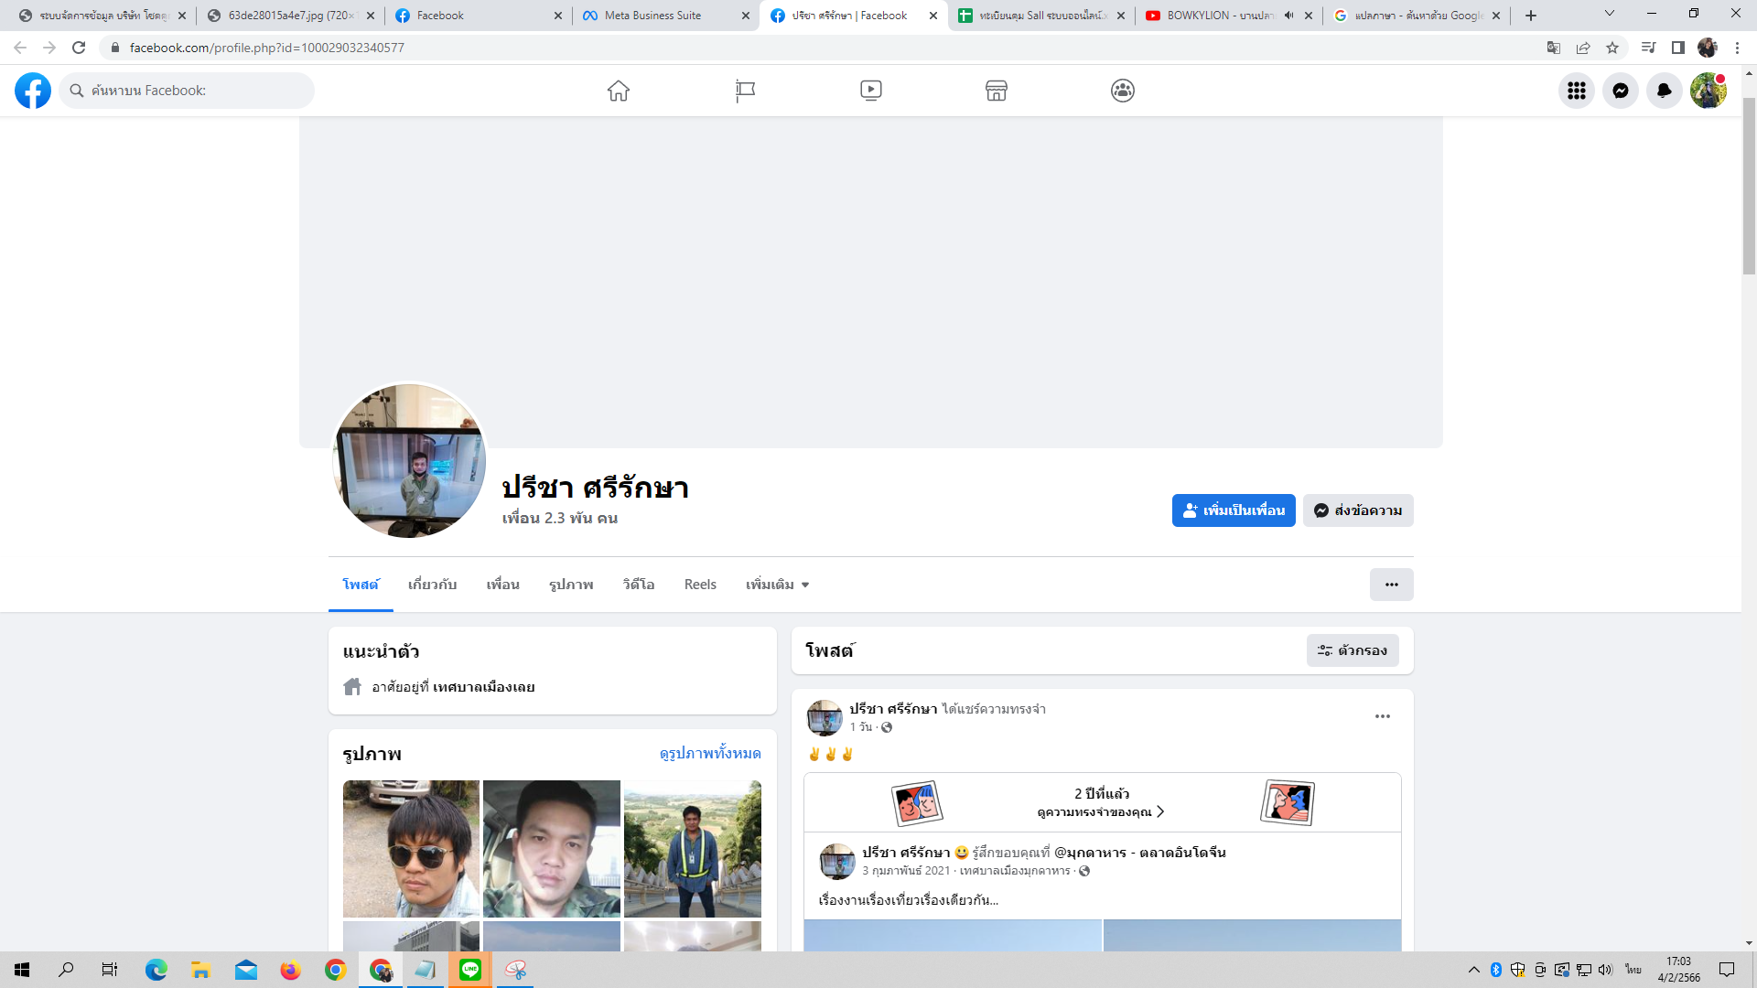
Task: Open post options three-dots menu
Action: tap(1382, 716)
